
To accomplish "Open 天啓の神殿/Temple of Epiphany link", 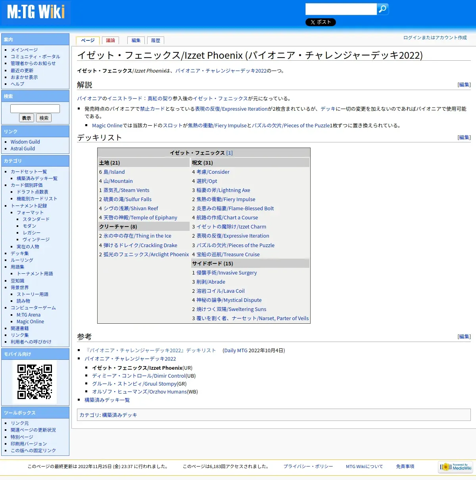I will 140,218.
